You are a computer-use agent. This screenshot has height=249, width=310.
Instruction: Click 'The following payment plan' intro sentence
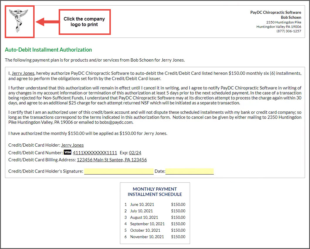(x=95, y=60)
